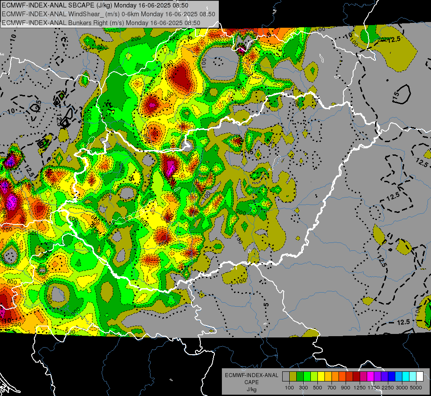This screenshot has height=396, width=431.
Task: Click the orange-red legend swatch
Action: (343, 377)
